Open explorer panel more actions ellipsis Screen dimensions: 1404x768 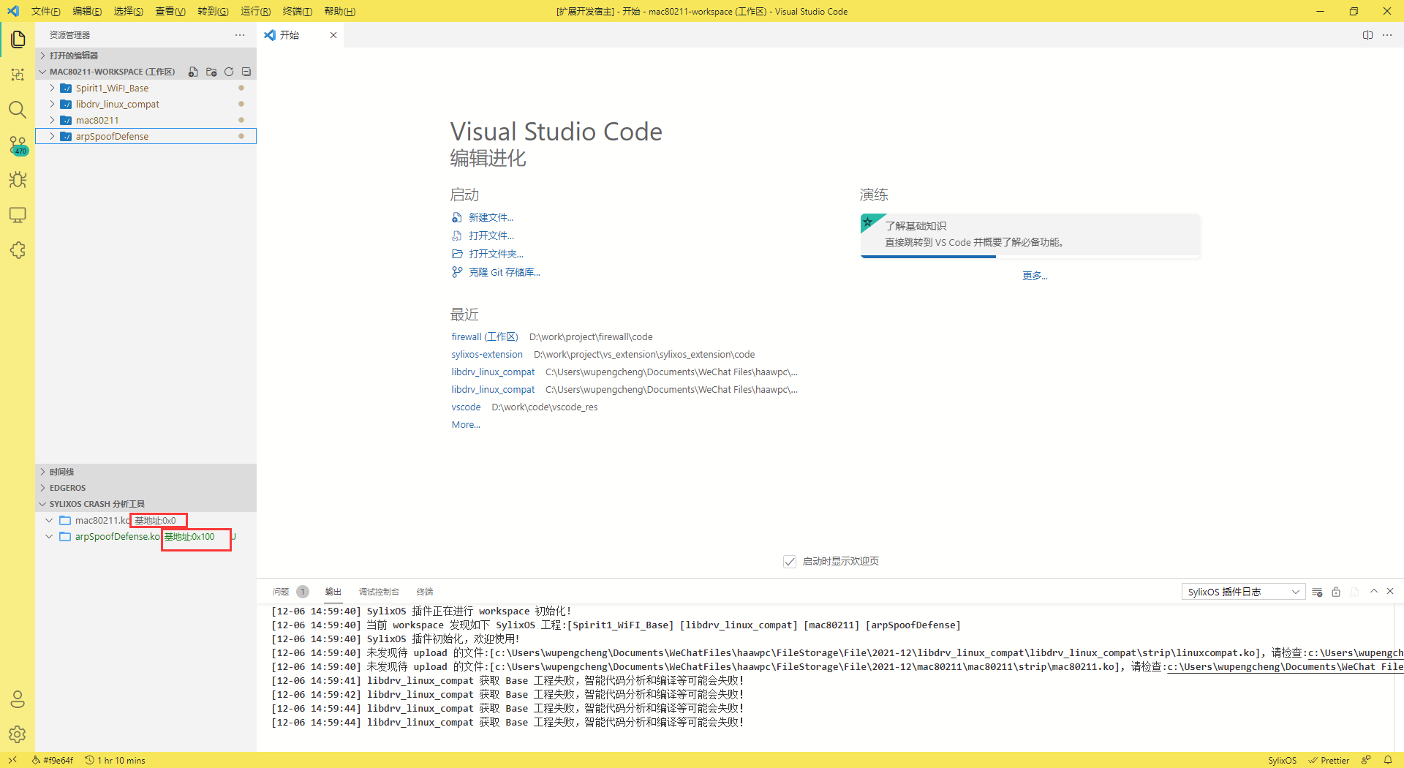[x=240, y=35]
